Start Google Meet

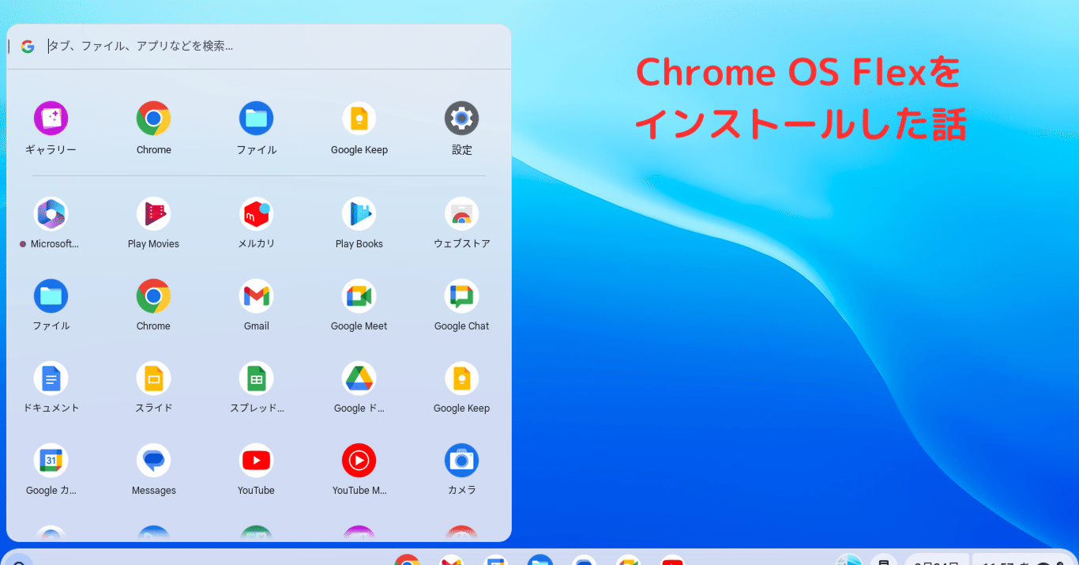coord(359,294)
